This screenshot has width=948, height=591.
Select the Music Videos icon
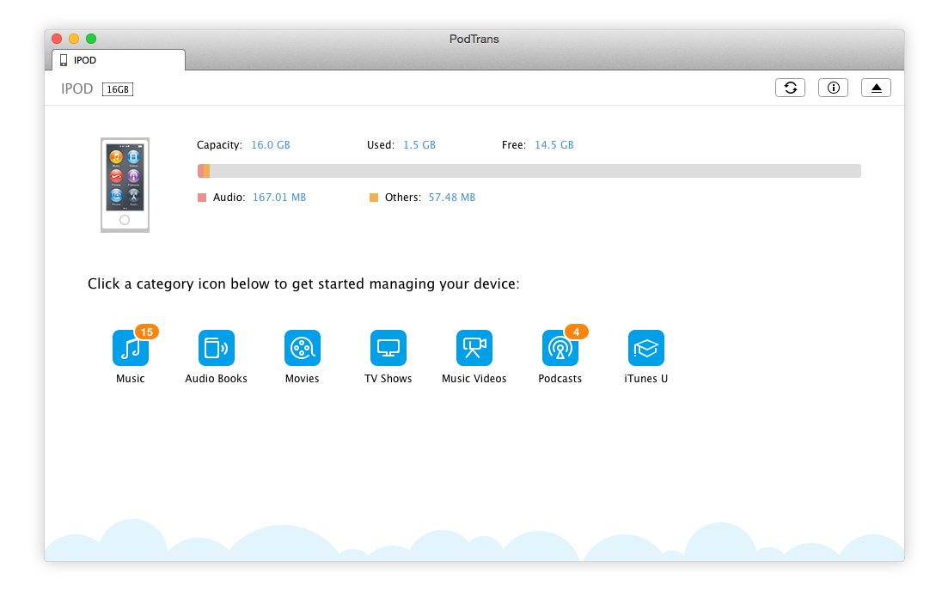pos(474,348)
